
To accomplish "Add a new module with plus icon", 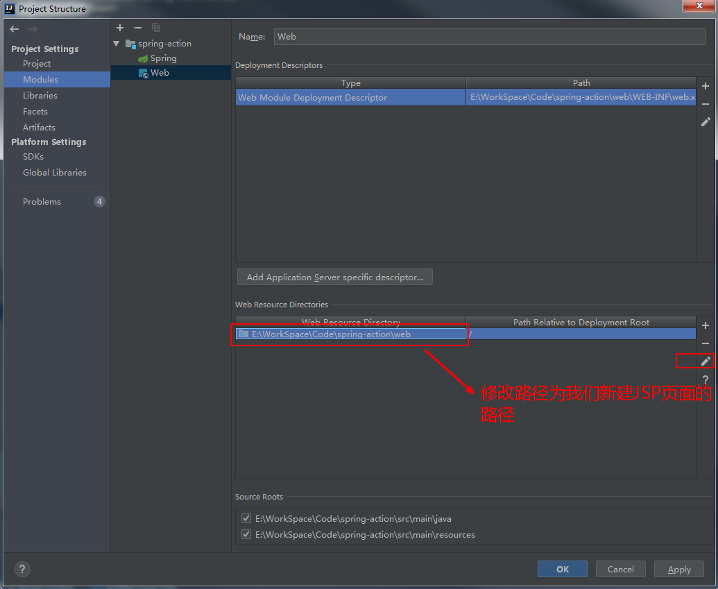I will (x=120, y=28).
